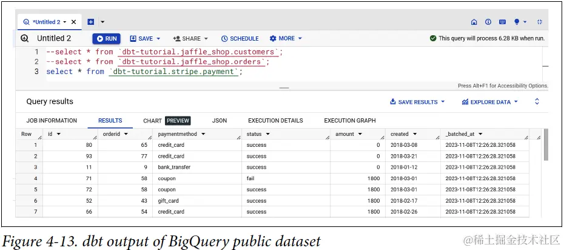Open EXPLORE DATA dropdown
The height and width of the screenshot is (250, 564).
490,102
